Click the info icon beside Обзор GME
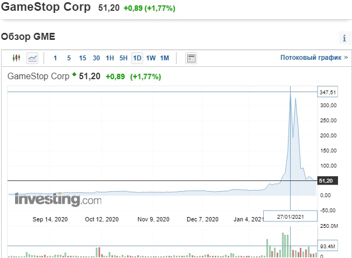 pyautogui.click(x=344, y=38)
